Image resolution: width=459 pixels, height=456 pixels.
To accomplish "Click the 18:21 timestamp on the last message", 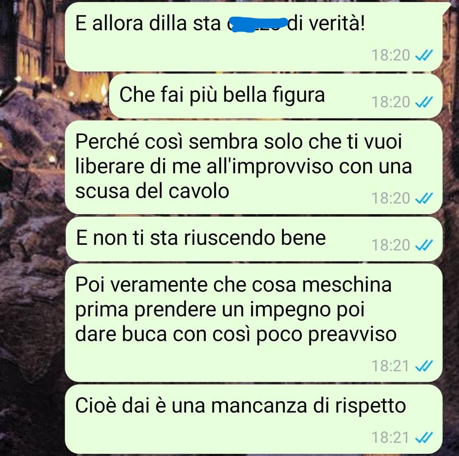I will point(390,438).
